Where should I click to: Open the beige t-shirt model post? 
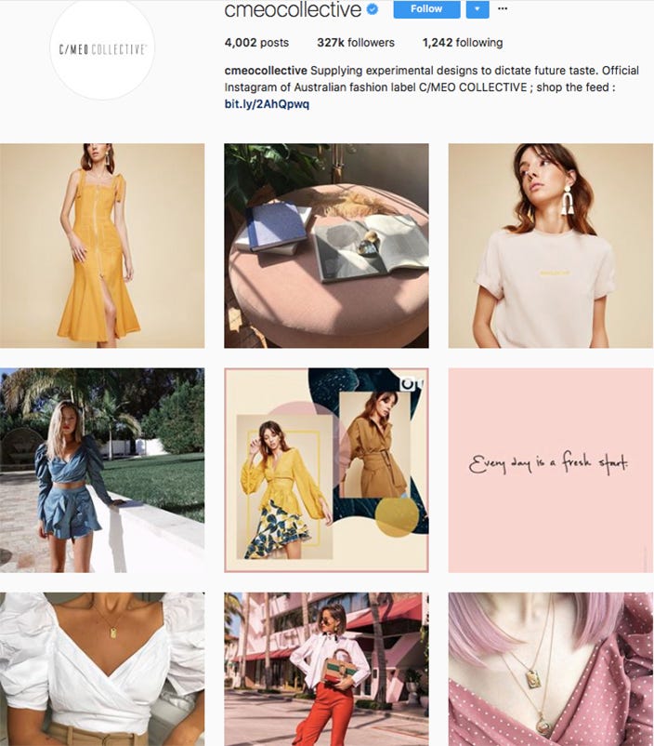click(551, 246)
